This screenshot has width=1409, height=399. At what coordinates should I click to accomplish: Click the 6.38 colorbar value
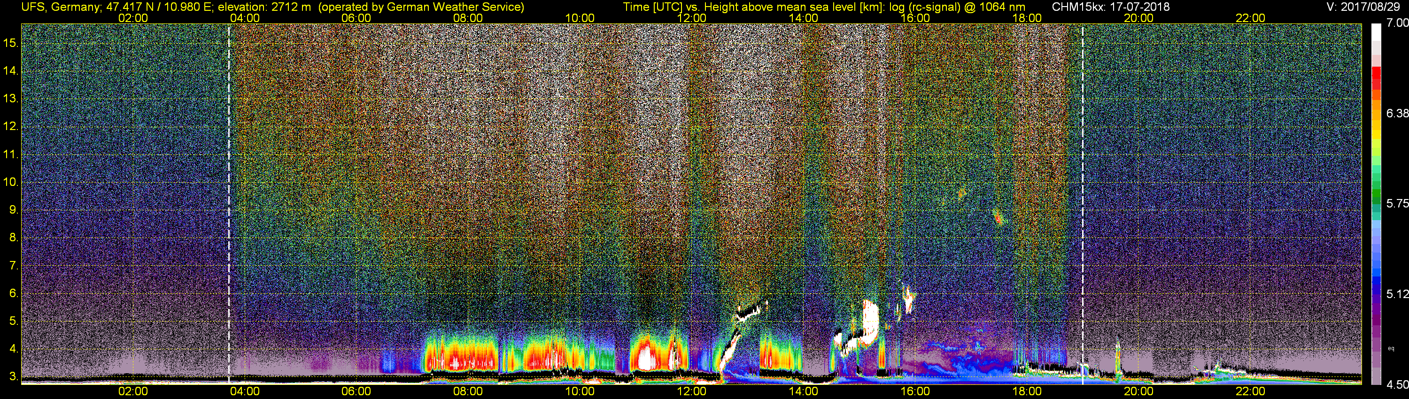(x=1397, y=113)
